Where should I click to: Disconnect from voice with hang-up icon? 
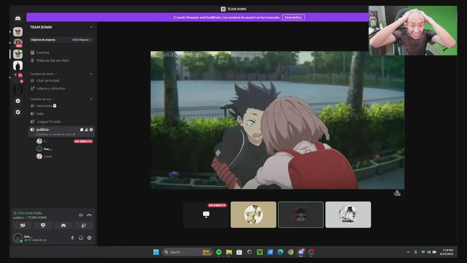pos(89,215)
